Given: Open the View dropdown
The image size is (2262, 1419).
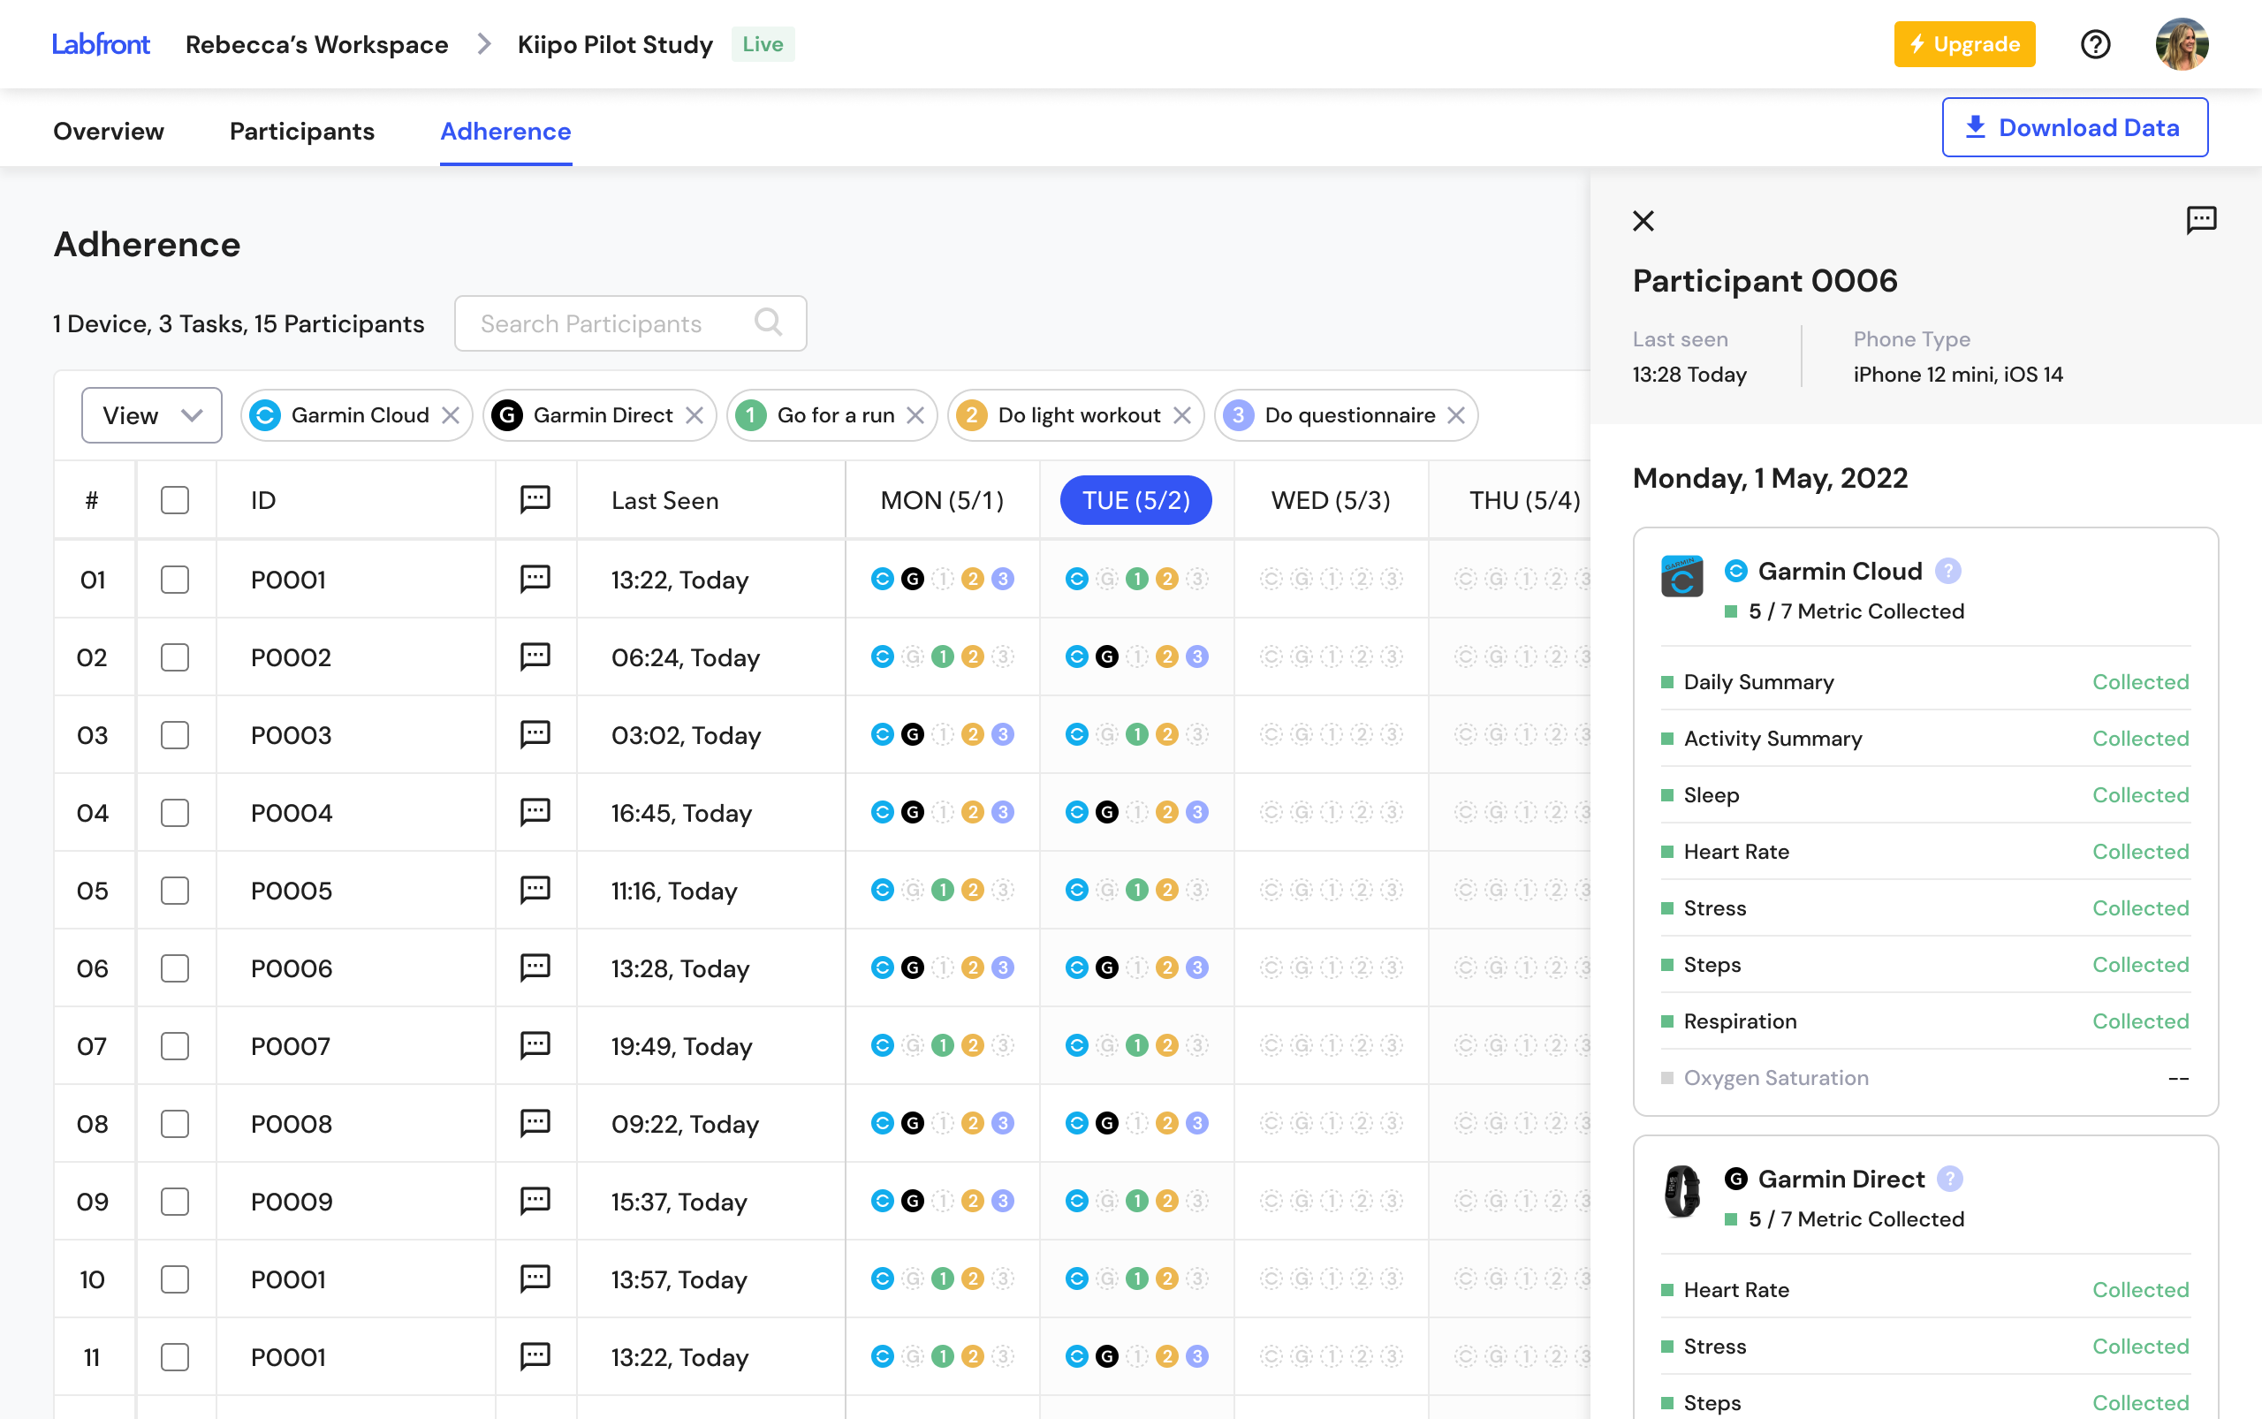Looking at the screenshot, I should click(151, 414).
